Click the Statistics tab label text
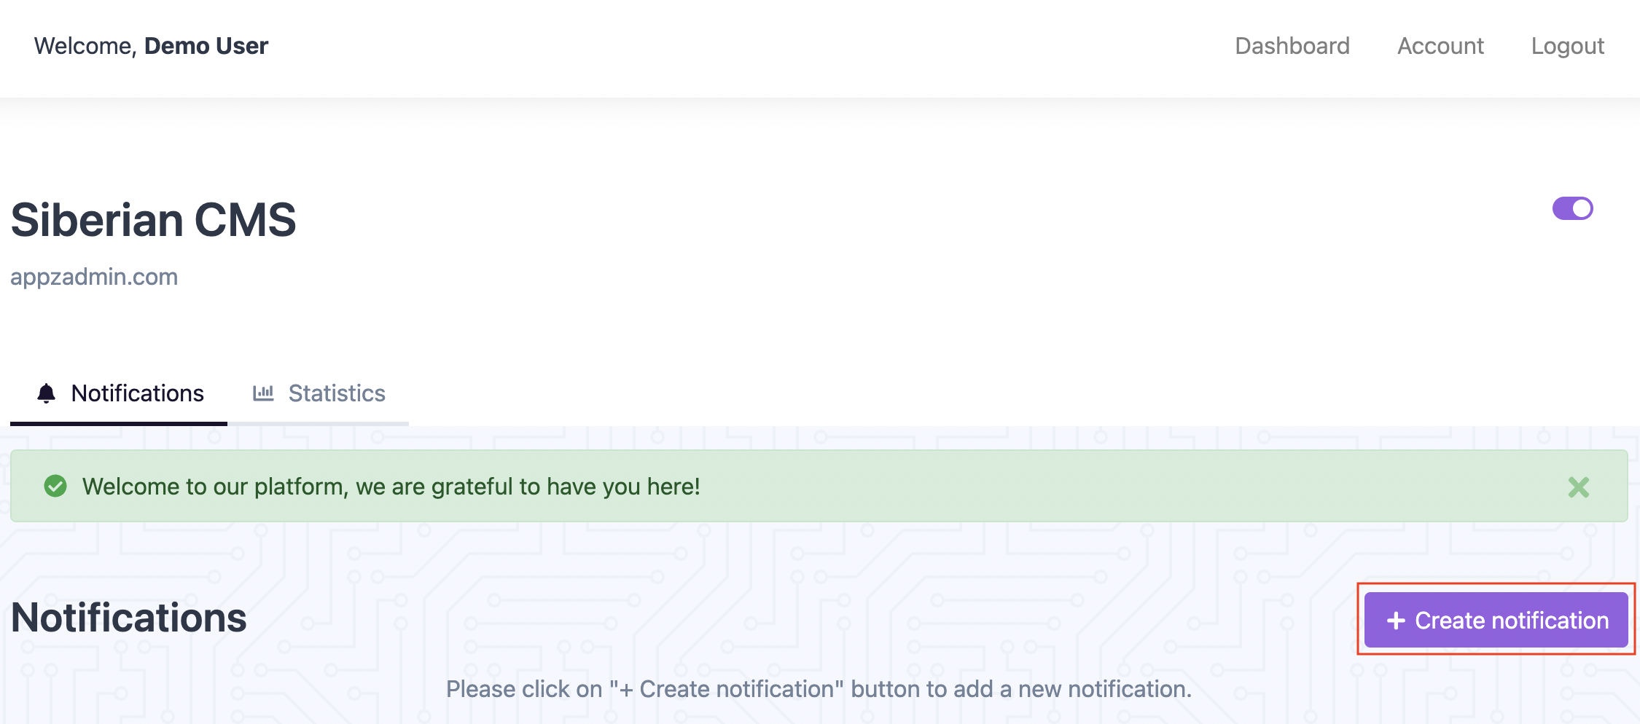The height and width of the screenshot is (724, 1640). 337,393
